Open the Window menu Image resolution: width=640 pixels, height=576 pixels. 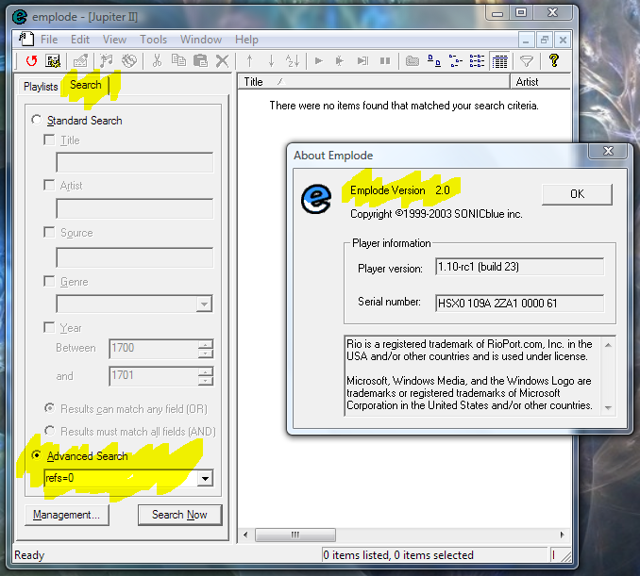click(x=201, y=40)
